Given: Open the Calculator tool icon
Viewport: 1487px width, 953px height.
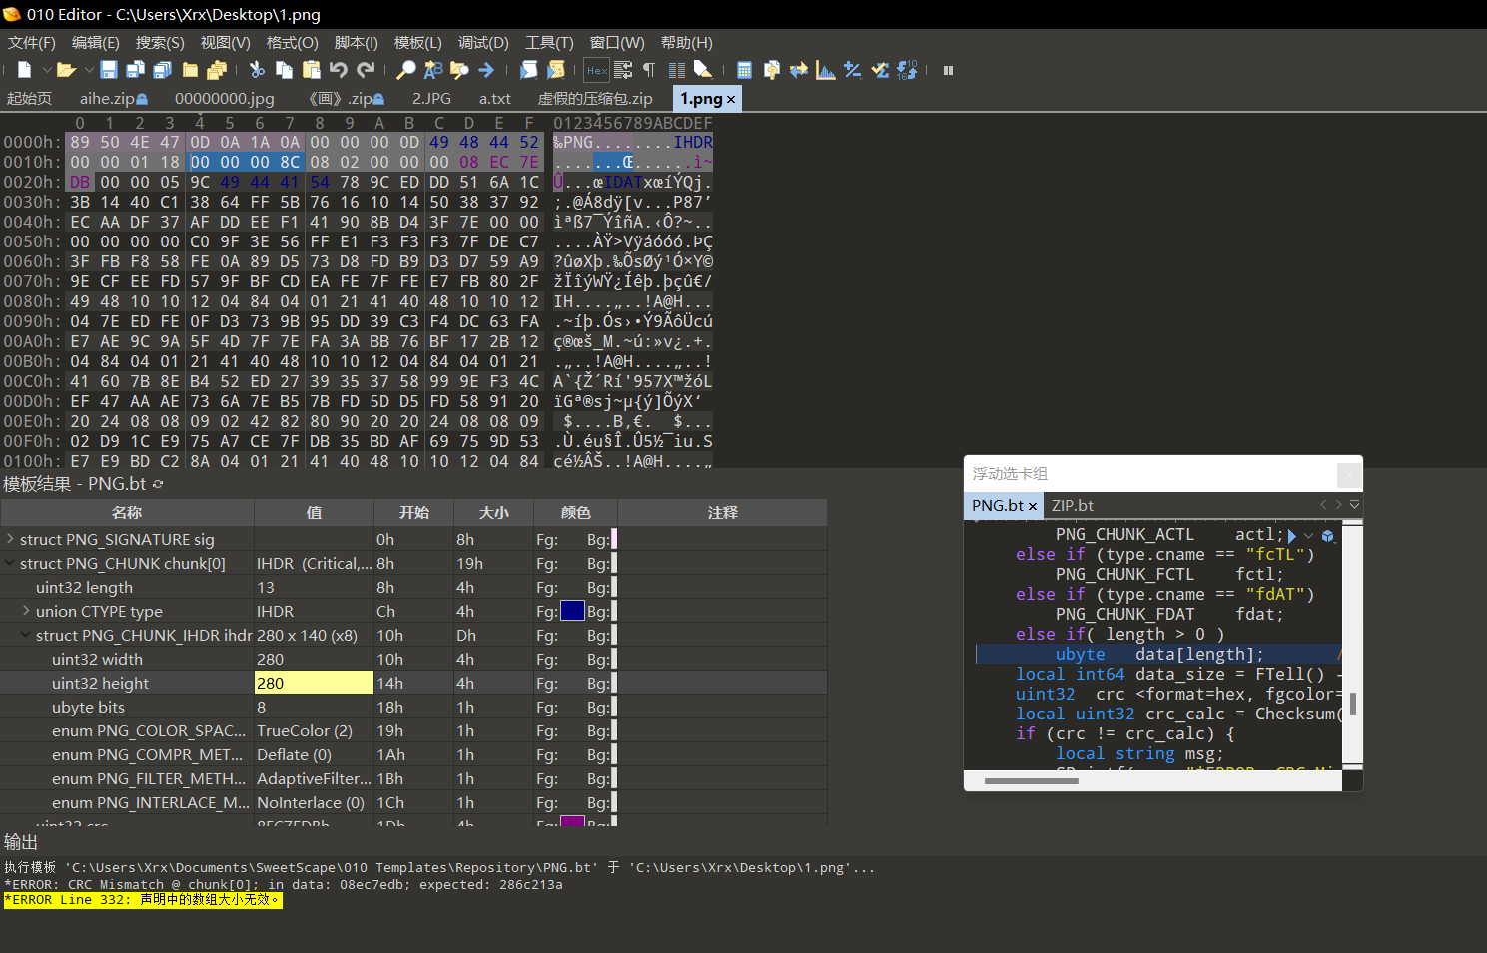Looking at the screenshot, I should click(744, 70).
